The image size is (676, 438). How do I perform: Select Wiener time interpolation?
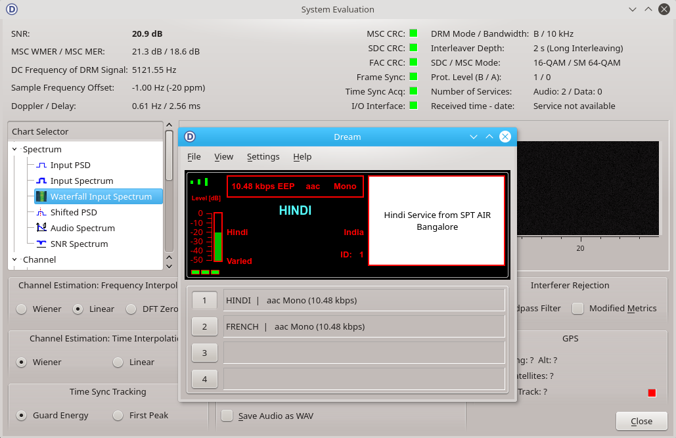pos(21,362)
